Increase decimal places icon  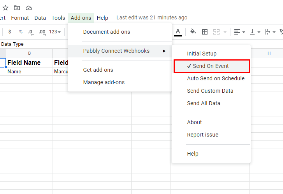click(42, 32)
